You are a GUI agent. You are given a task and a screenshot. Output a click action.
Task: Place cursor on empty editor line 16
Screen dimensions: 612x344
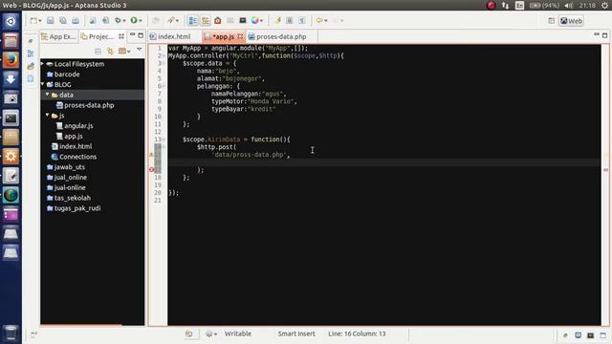384,162
